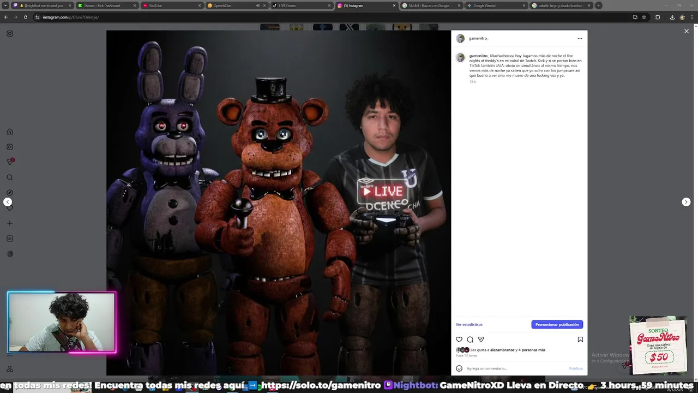Open Instagram logo in left sidebar
Image resolution: width=698 pixels, height=393 pixels.
[x=10, y=33]
